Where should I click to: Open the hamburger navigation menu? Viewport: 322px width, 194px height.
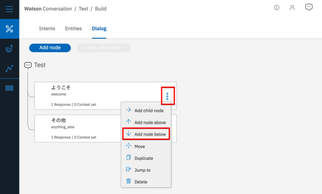point(10,9)
